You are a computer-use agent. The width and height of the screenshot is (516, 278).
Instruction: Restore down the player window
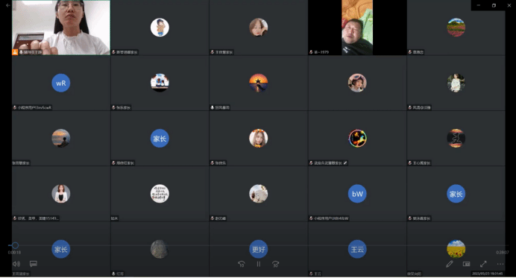click(494, 5)
